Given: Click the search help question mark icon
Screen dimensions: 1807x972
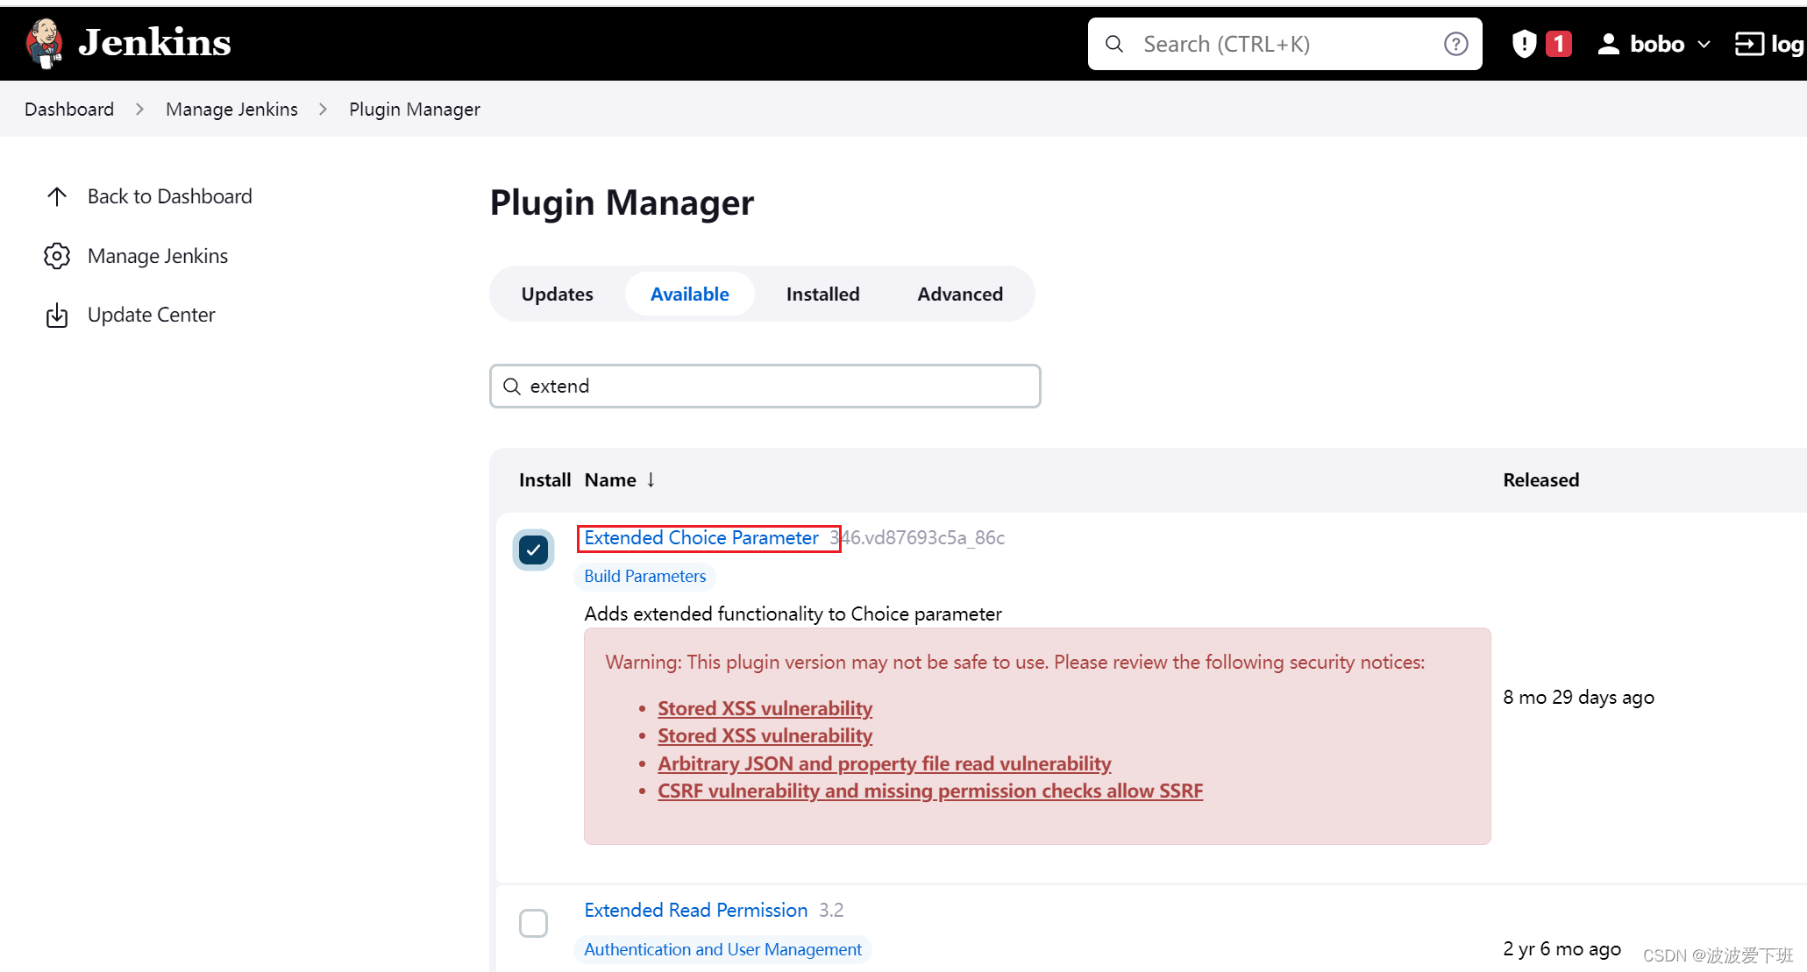Looking at the screenshot, I should tap(1455, 44).
